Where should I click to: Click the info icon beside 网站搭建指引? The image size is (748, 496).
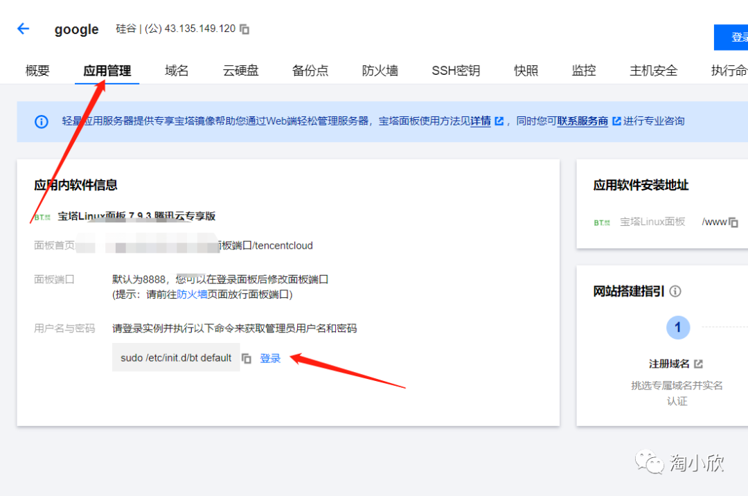point(675,292)
